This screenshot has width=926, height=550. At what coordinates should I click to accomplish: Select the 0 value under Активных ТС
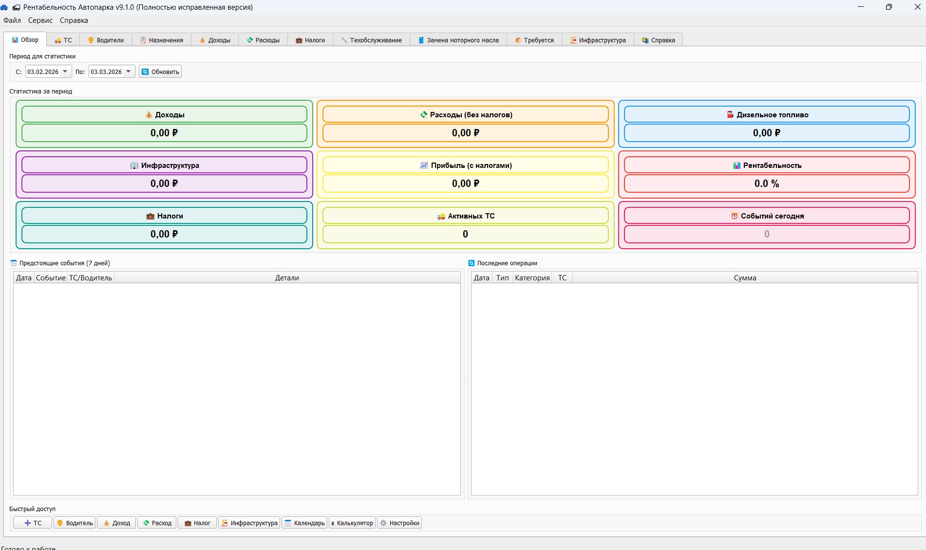[x=466, y=234]
